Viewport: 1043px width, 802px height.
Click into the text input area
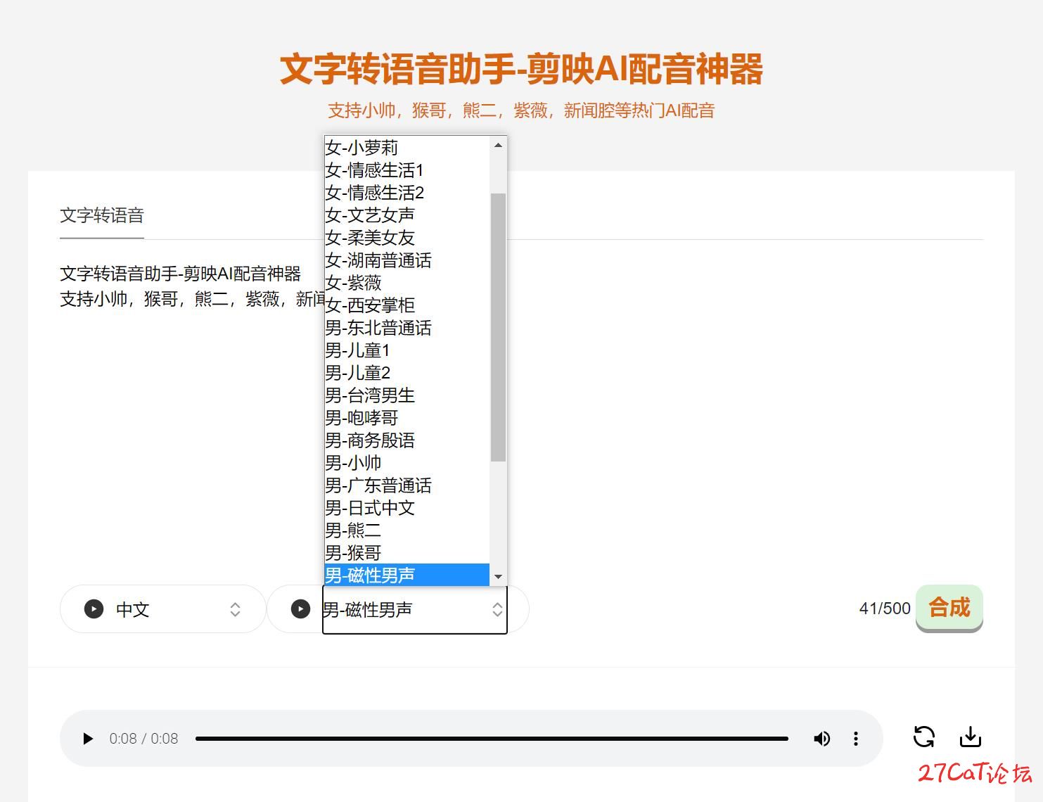pos(521,415)
